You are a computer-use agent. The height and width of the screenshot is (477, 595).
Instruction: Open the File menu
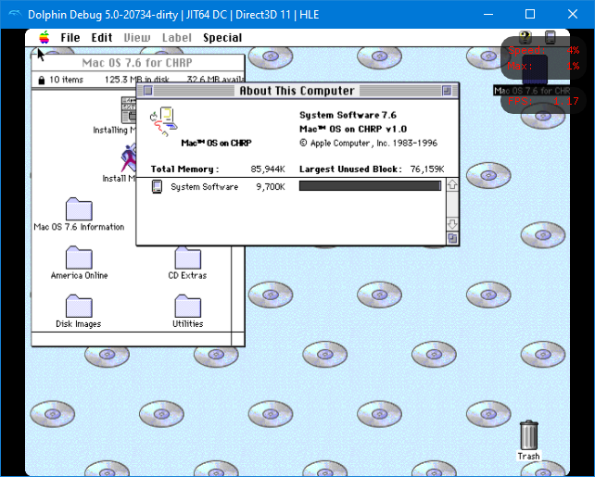(70, 38)
